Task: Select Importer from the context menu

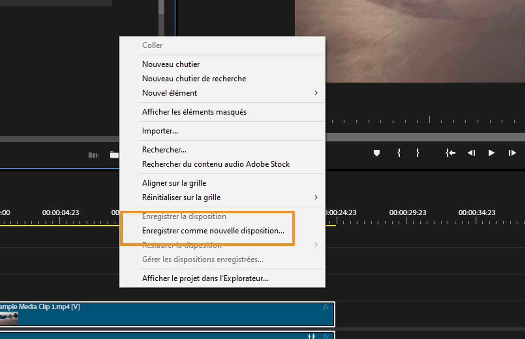Action: click(x=160, y=131)
